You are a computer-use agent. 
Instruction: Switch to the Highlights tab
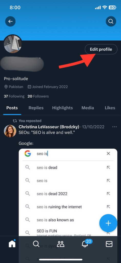pos(63,108)
